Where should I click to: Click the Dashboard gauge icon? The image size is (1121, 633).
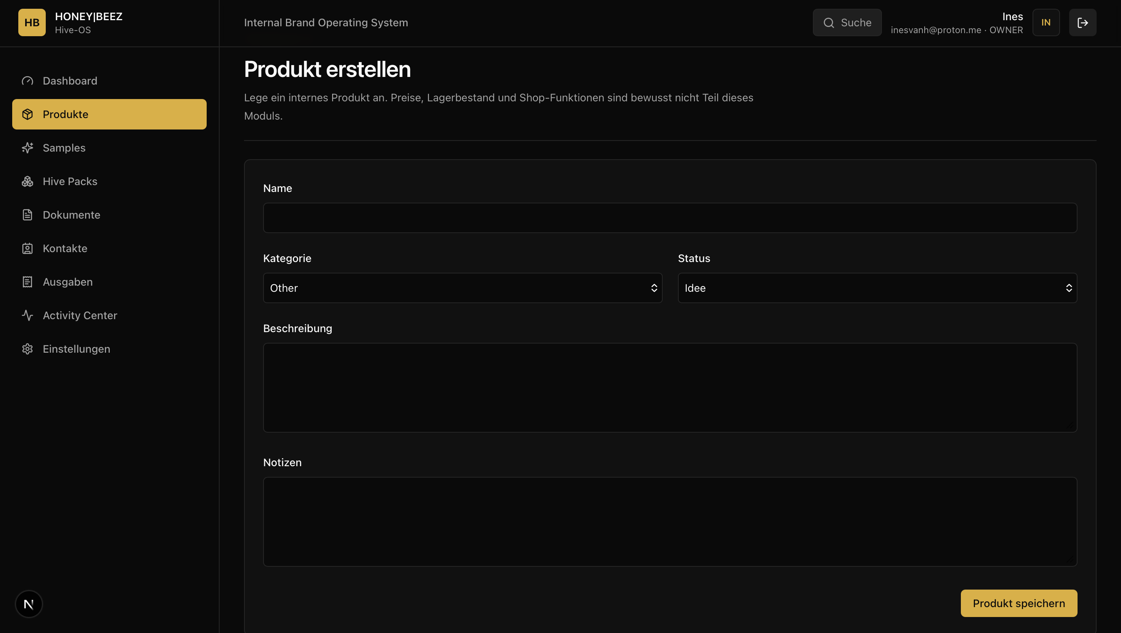[27, 81]
